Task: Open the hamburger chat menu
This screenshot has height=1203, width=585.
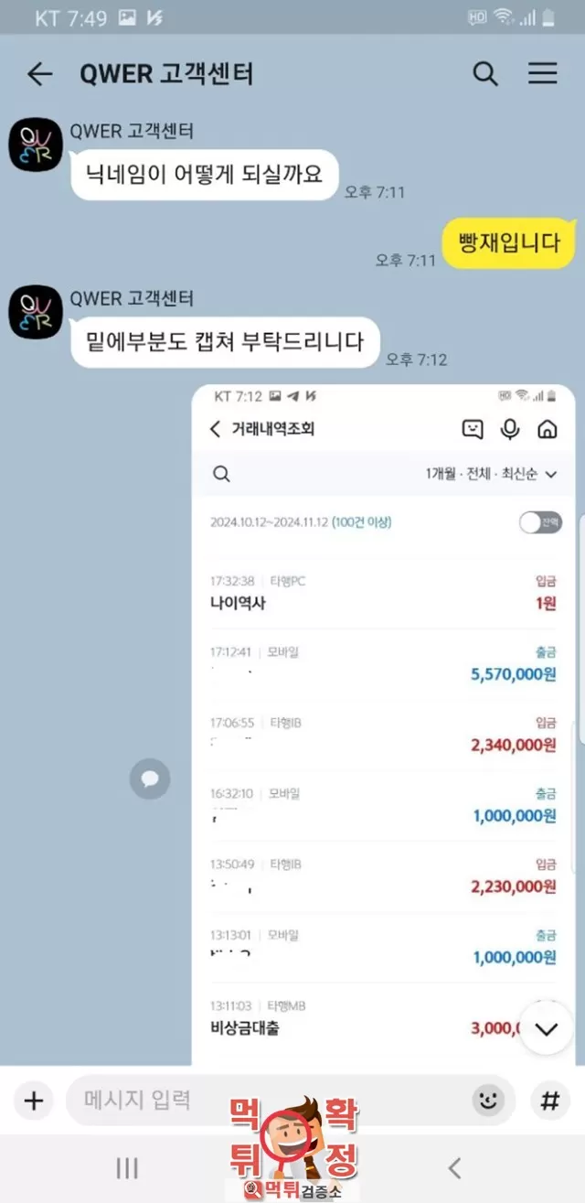Action: [543, 74]
